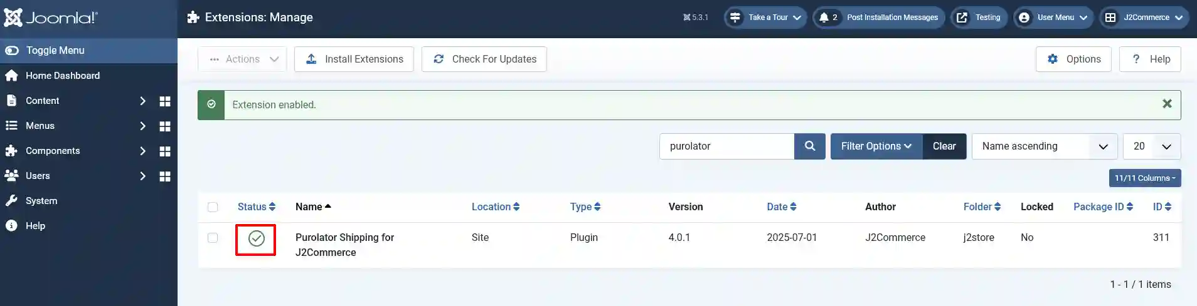Click the Help toolbar button
Screen dimensions: 1197x306
pos(1150,59)
